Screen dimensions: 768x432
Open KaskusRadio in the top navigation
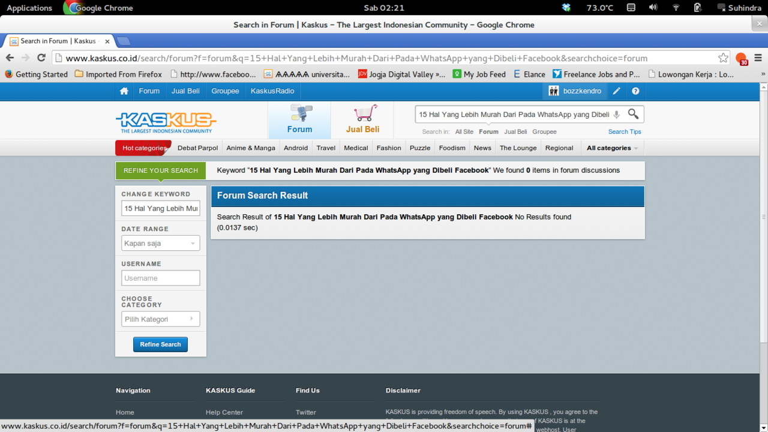(272, 91)
